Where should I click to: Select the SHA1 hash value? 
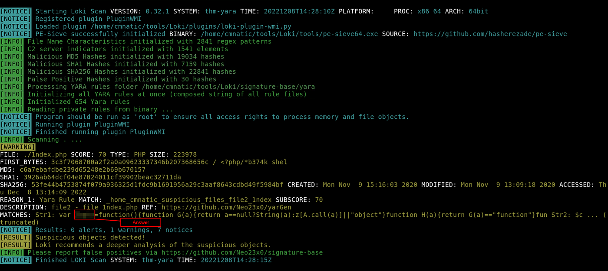(x=102, y=177)
